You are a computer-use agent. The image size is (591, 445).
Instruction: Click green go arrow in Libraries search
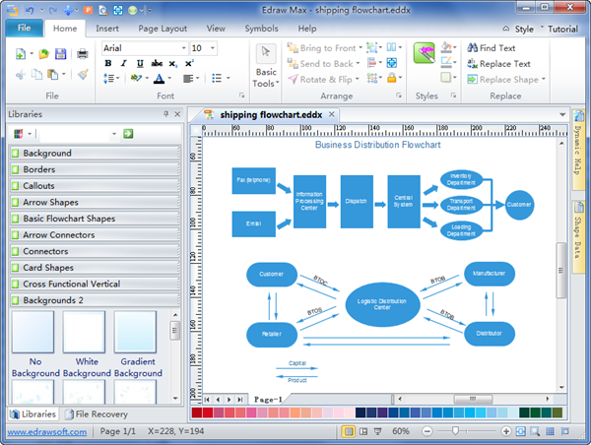128,133
